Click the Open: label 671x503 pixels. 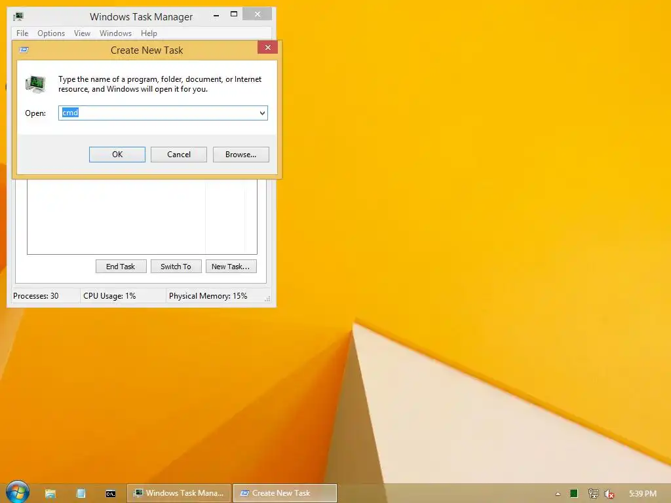point(35,113)
